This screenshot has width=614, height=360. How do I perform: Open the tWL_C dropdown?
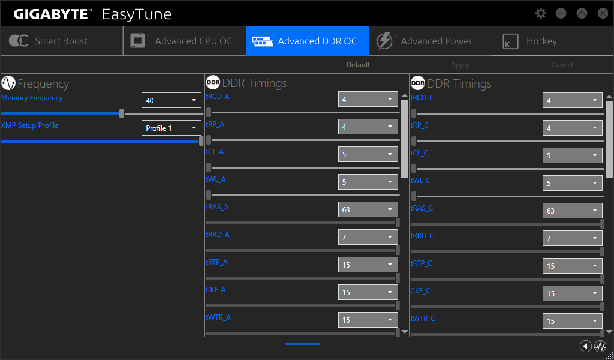click(573, 183)
